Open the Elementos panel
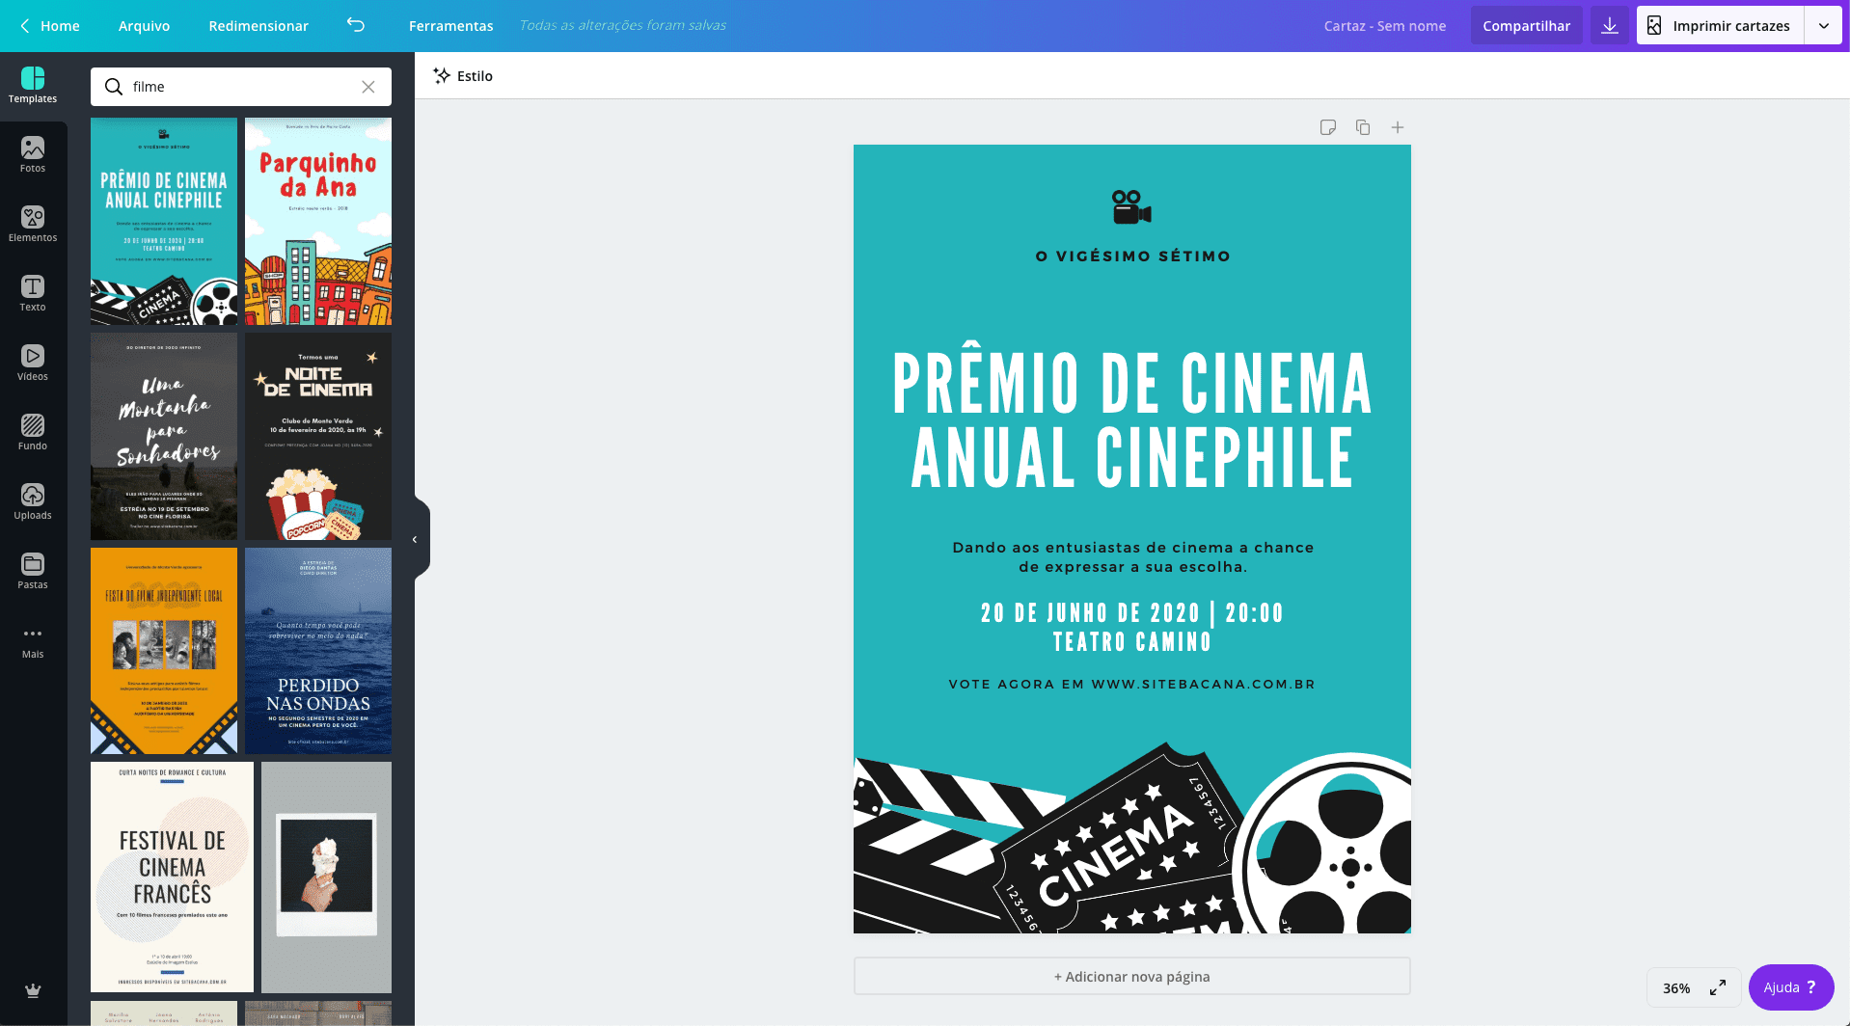Screen dimensions: 1850x1026 click(x=33, y=224)
